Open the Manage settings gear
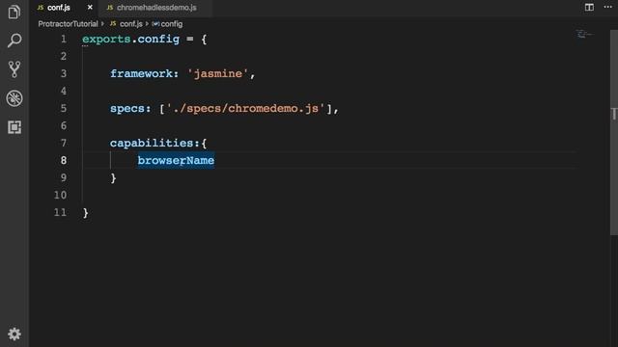Screen dimensions: 618x347 (14, 334)
